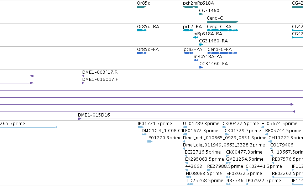Open the pch2-RA transcript
This screenshot has width=303, height=186.
tap(188, 30)
